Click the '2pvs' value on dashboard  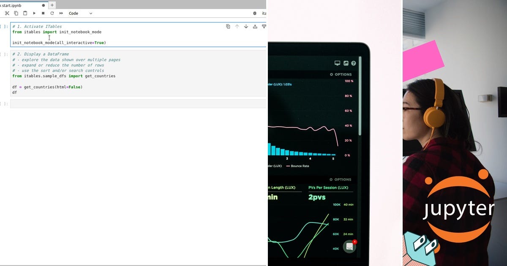pos(317,197)
